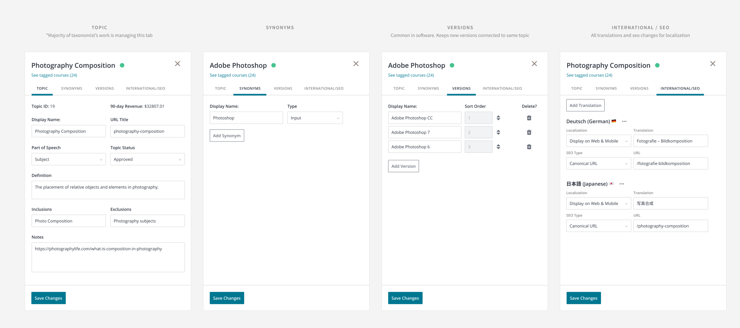Delete the Adobe Photoshop CC version row
This screenshot has width=740, height=328.
529,118
